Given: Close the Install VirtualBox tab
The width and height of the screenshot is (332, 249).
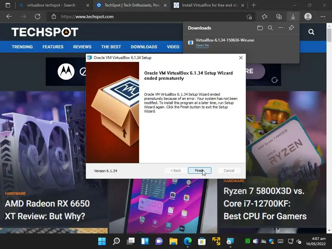Looking at the screenshot, I should (x=243, y=5).
